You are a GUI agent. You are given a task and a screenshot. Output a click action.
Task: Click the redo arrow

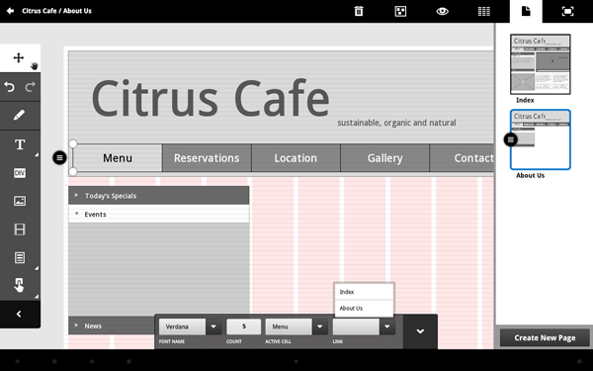coord(31,87)
